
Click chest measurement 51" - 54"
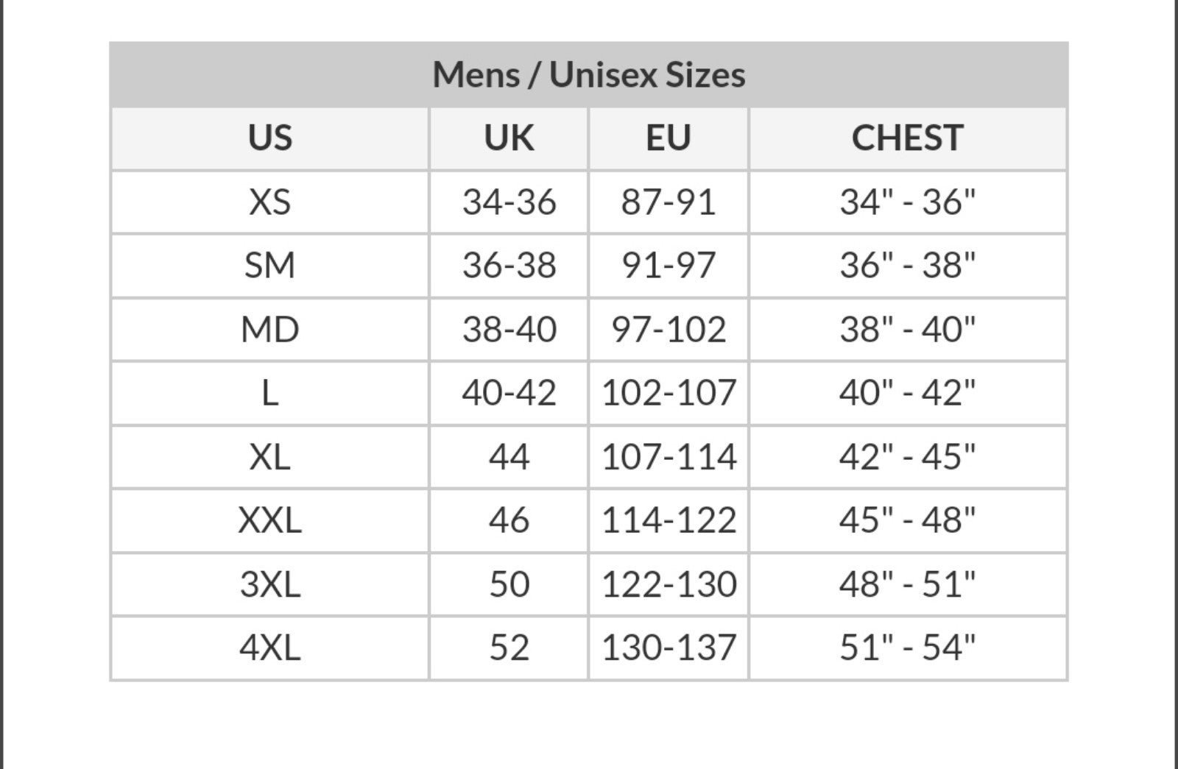point(907,648)
